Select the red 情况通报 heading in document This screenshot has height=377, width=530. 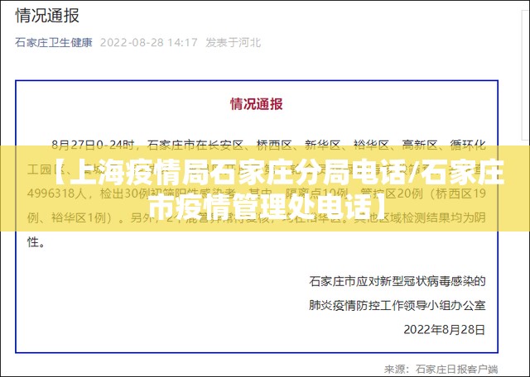[256, 104]
